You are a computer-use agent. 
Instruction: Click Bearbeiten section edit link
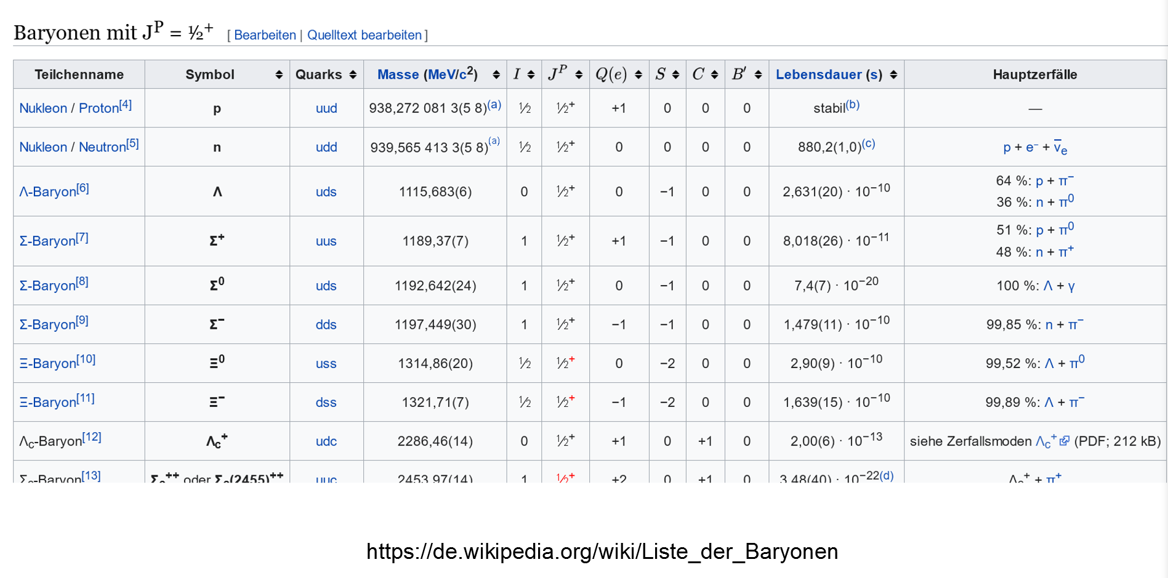tap(265, 35)
